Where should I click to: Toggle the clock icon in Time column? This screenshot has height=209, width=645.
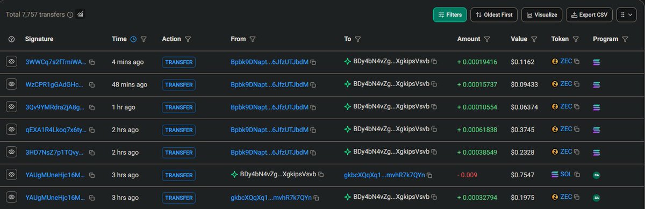(x=133, y=39)
